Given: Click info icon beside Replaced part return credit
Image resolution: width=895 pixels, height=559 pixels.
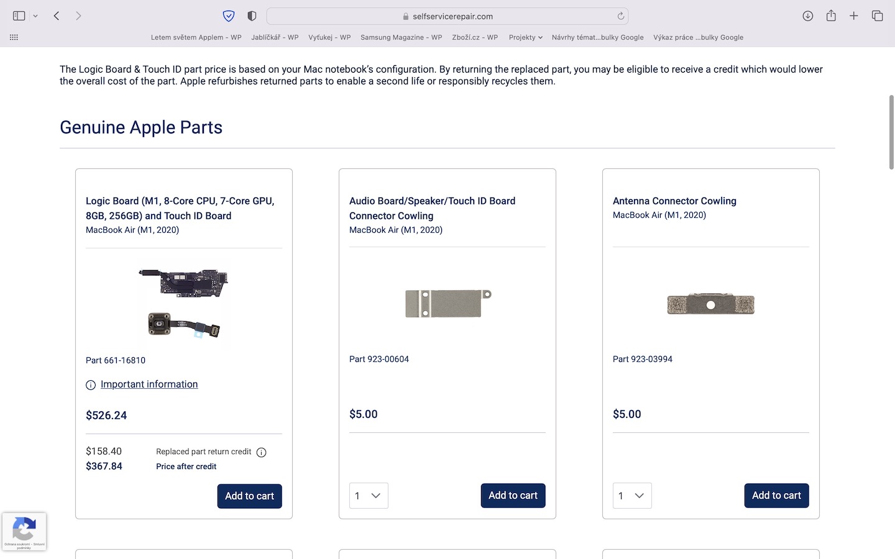Looking at the screenshot, I should [262, 452].
